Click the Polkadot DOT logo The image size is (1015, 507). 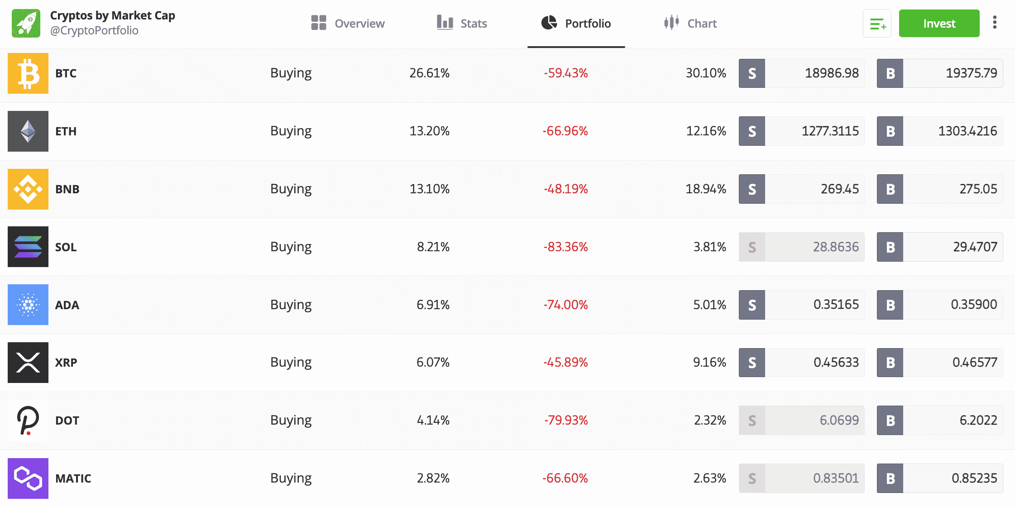tap(28, 421)
